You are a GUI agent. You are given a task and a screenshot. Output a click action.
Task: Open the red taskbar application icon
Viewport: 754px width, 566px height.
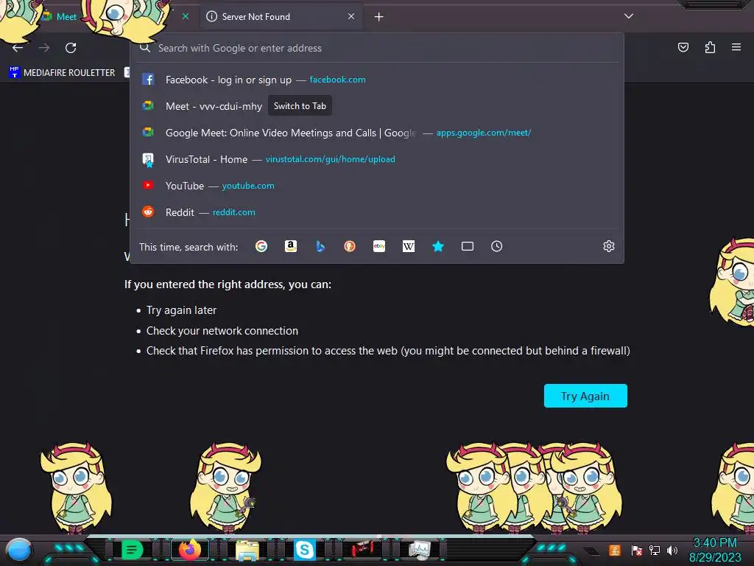click(362, 549)
